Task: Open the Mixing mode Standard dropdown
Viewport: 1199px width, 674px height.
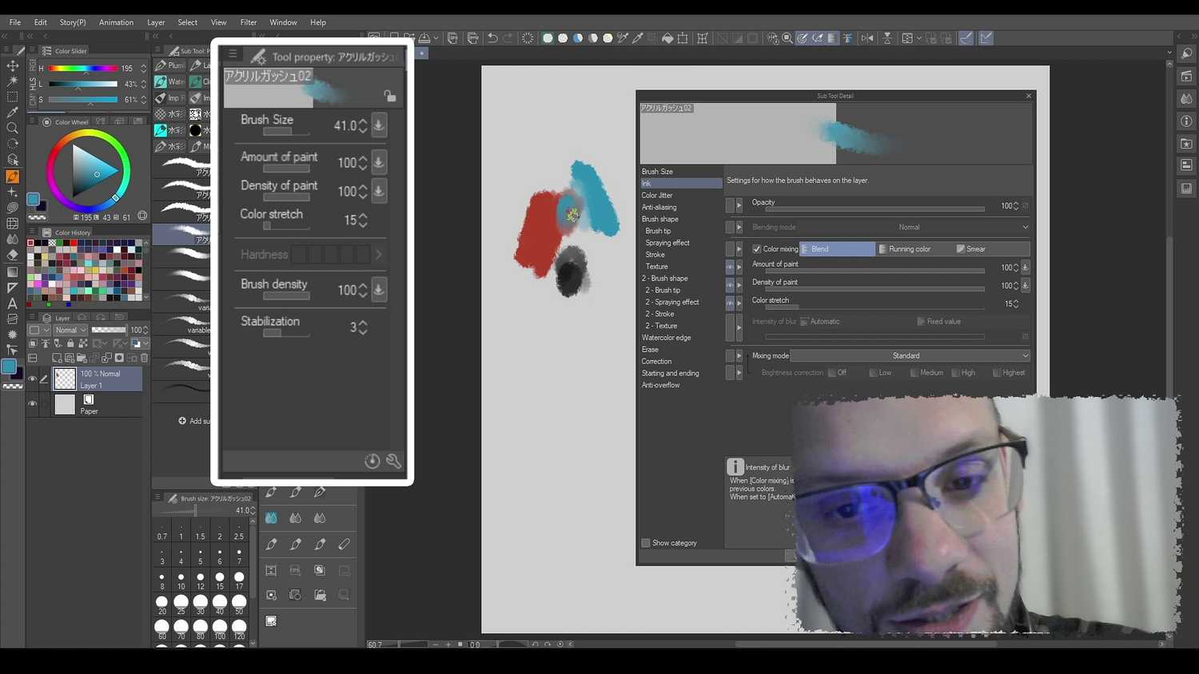Action: [910, 356]
